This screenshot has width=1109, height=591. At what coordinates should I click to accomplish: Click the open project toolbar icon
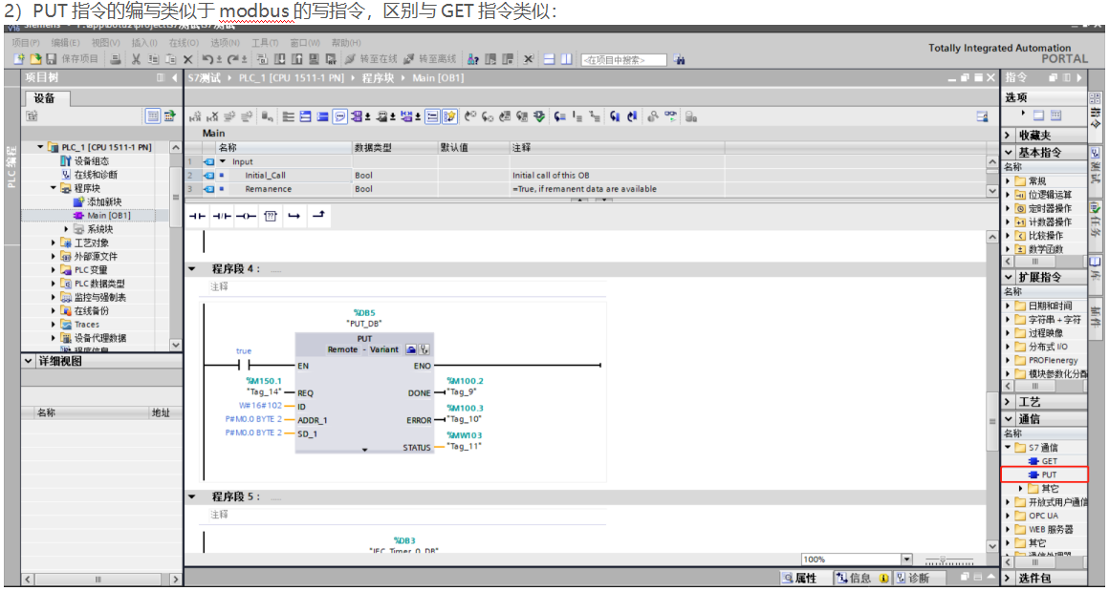(35, 59)
